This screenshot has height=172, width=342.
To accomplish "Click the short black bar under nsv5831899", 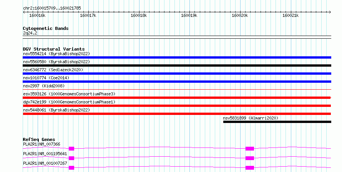I will 277,122.
